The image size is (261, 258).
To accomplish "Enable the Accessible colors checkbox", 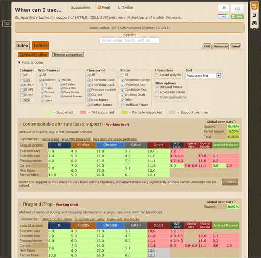I will point(157,92).
